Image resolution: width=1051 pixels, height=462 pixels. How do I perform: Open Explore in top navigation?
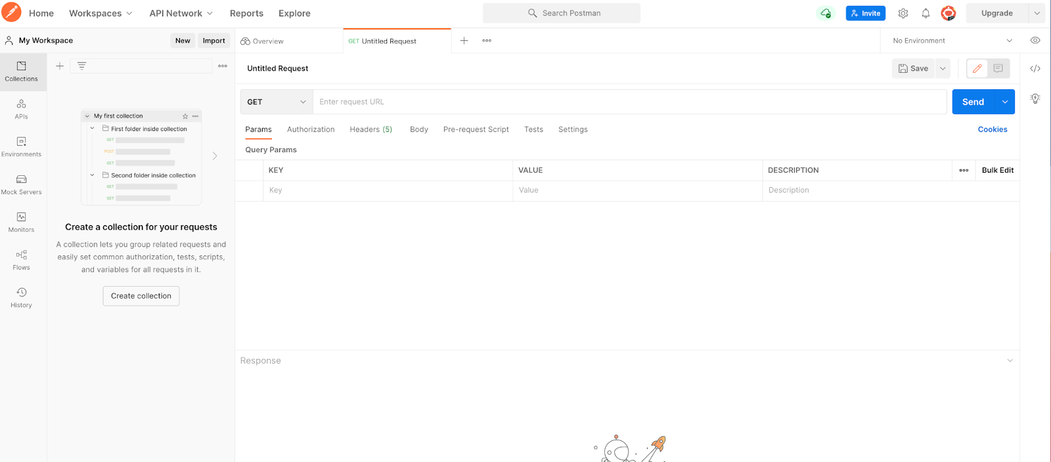(x=294, y=13)
